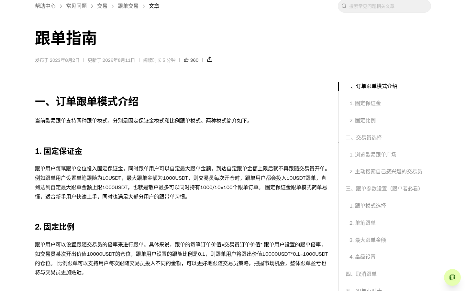Click the 更新于 2026年8月11日 date text
This screenshot has height=291, width=466.
click(x=111, y=60)
